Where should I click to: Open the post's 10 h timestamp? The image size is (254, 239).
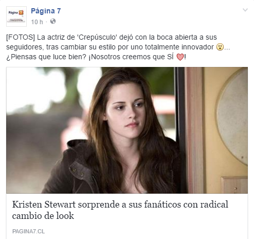[37, 22]
